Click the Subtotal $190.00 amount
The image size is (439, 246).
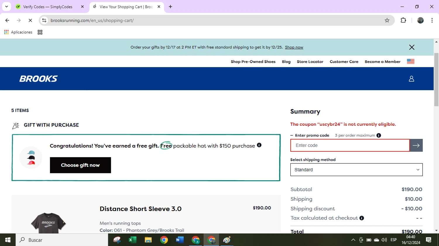click(412, 189)
